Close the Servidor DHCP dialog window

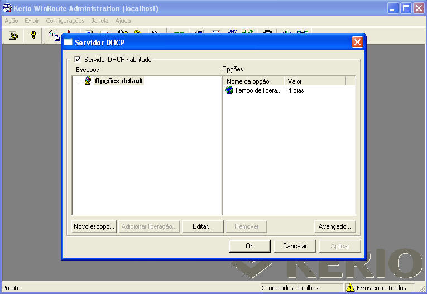(357, 42)
